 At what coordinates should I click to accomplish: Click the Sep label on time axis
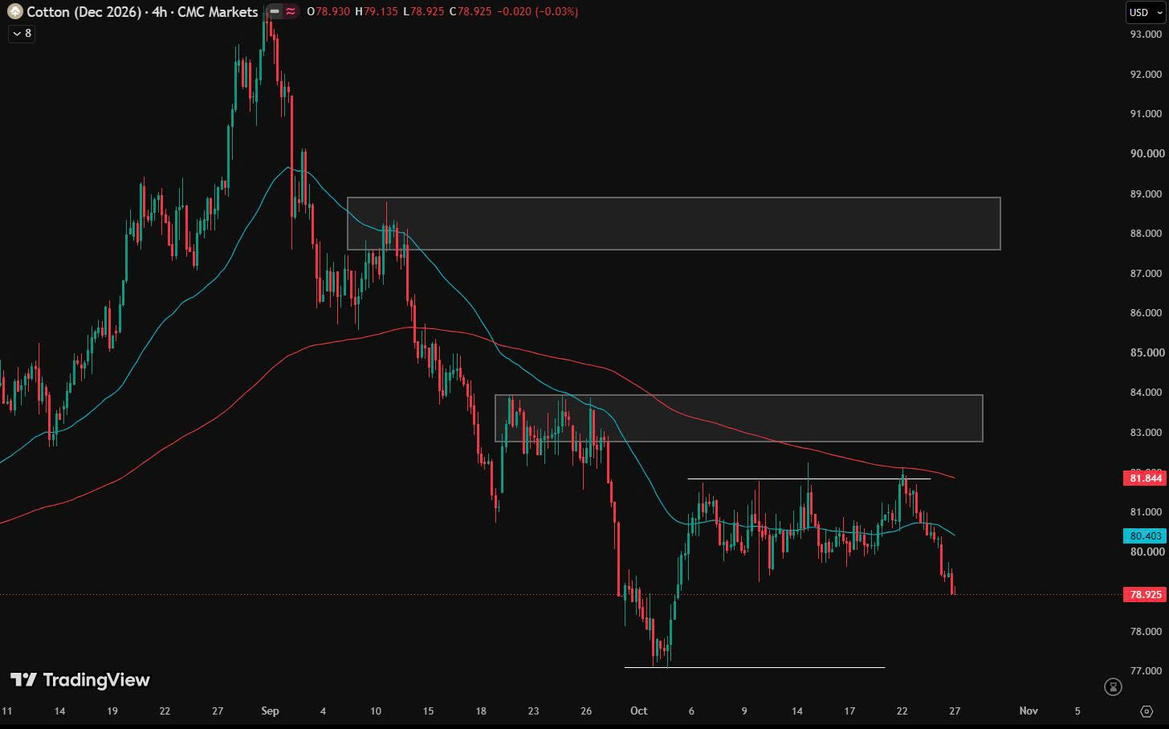[270, 711]
